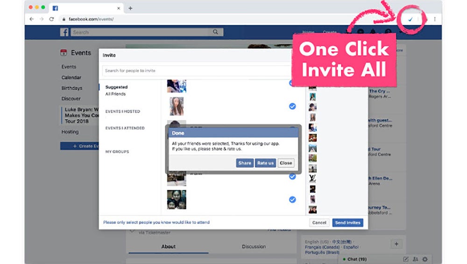
Task: Go back with the browser back arrow
Action: (32, 19)
